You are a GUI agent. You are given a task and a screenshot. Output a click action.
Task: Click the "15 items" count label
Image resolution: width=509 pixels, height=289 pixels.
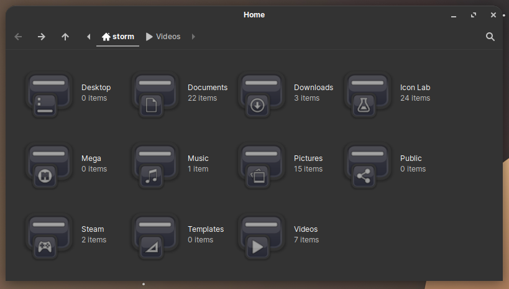click(308, 169)
